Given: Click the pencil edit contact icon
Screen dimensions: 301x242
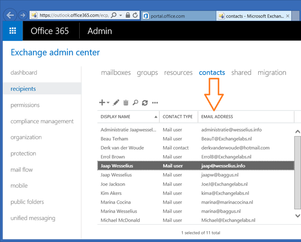Looking at the screenshot, I should (x=116, y=103).
